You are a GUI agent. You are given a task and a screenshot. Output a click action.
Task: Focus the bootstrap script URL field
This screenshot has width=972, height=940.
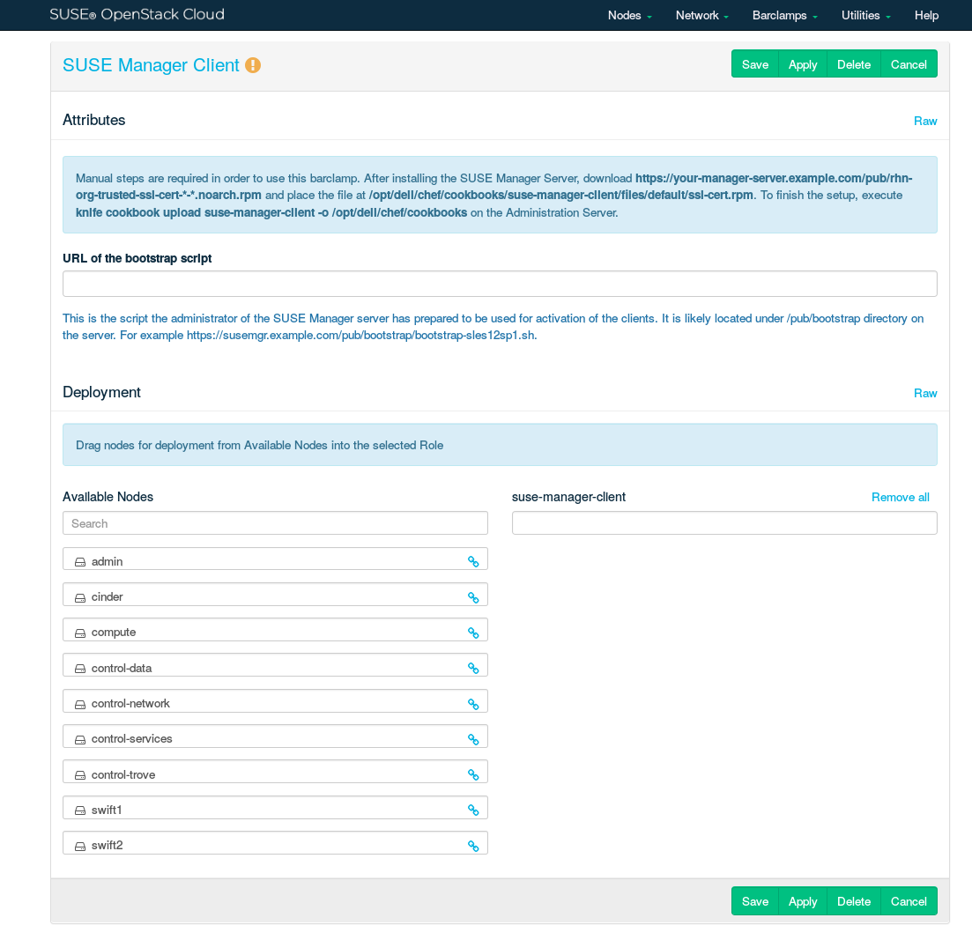click(500, 284)
